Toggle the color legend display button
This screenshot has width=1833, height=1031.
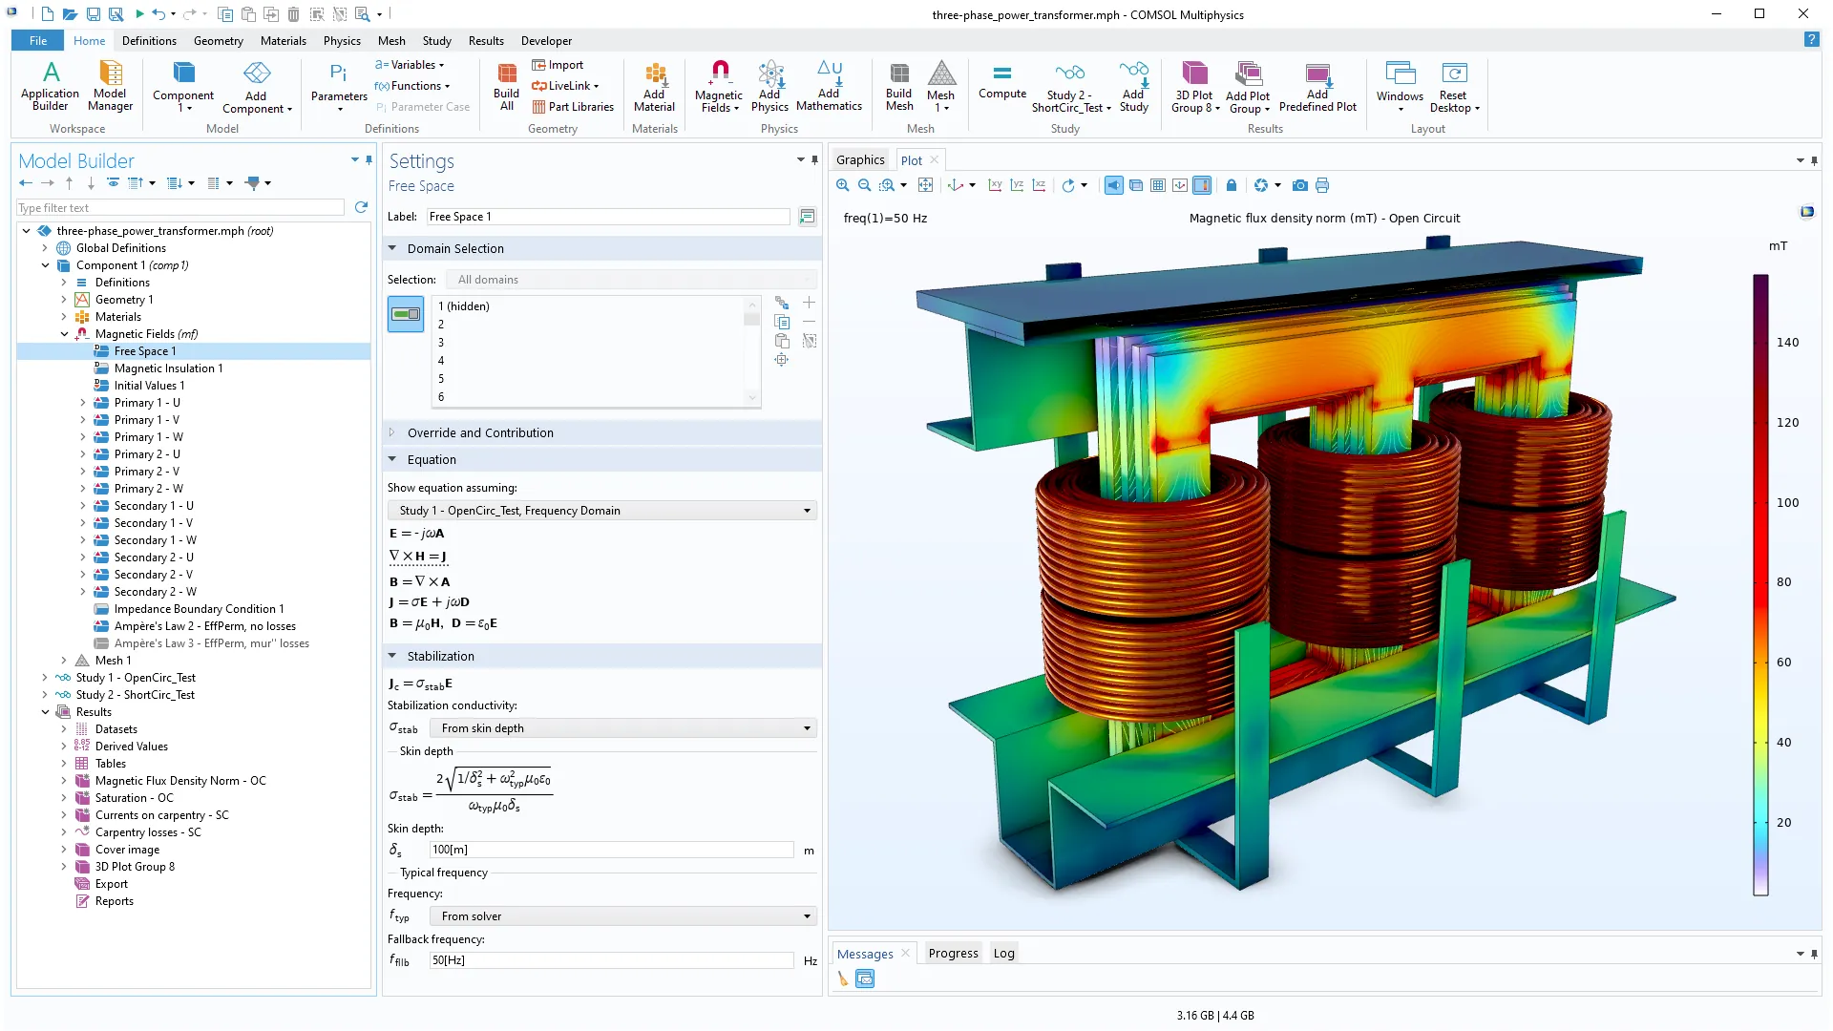(1202, 185)
